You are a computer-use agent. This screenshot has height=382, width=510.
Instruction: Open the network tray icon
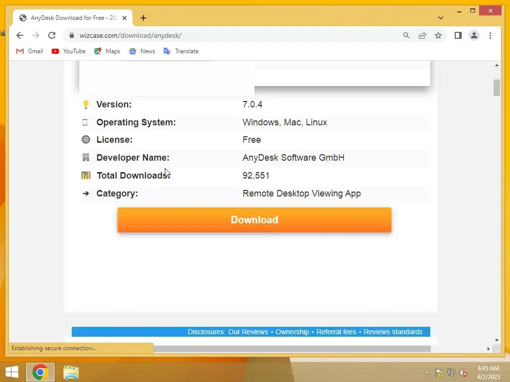(x=451, y=373)
